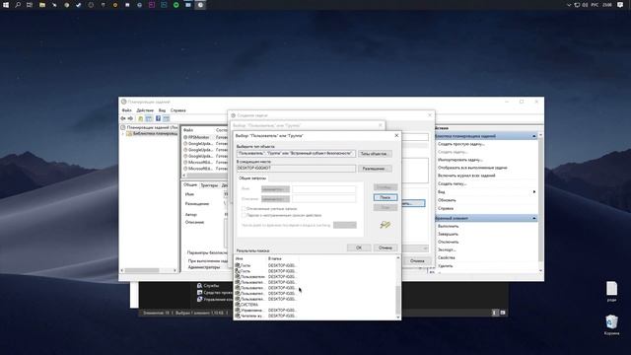The height and width of the screenshot is (355, 631).
Task: Click the Типы объектов button
Action: tap(375, 154)
